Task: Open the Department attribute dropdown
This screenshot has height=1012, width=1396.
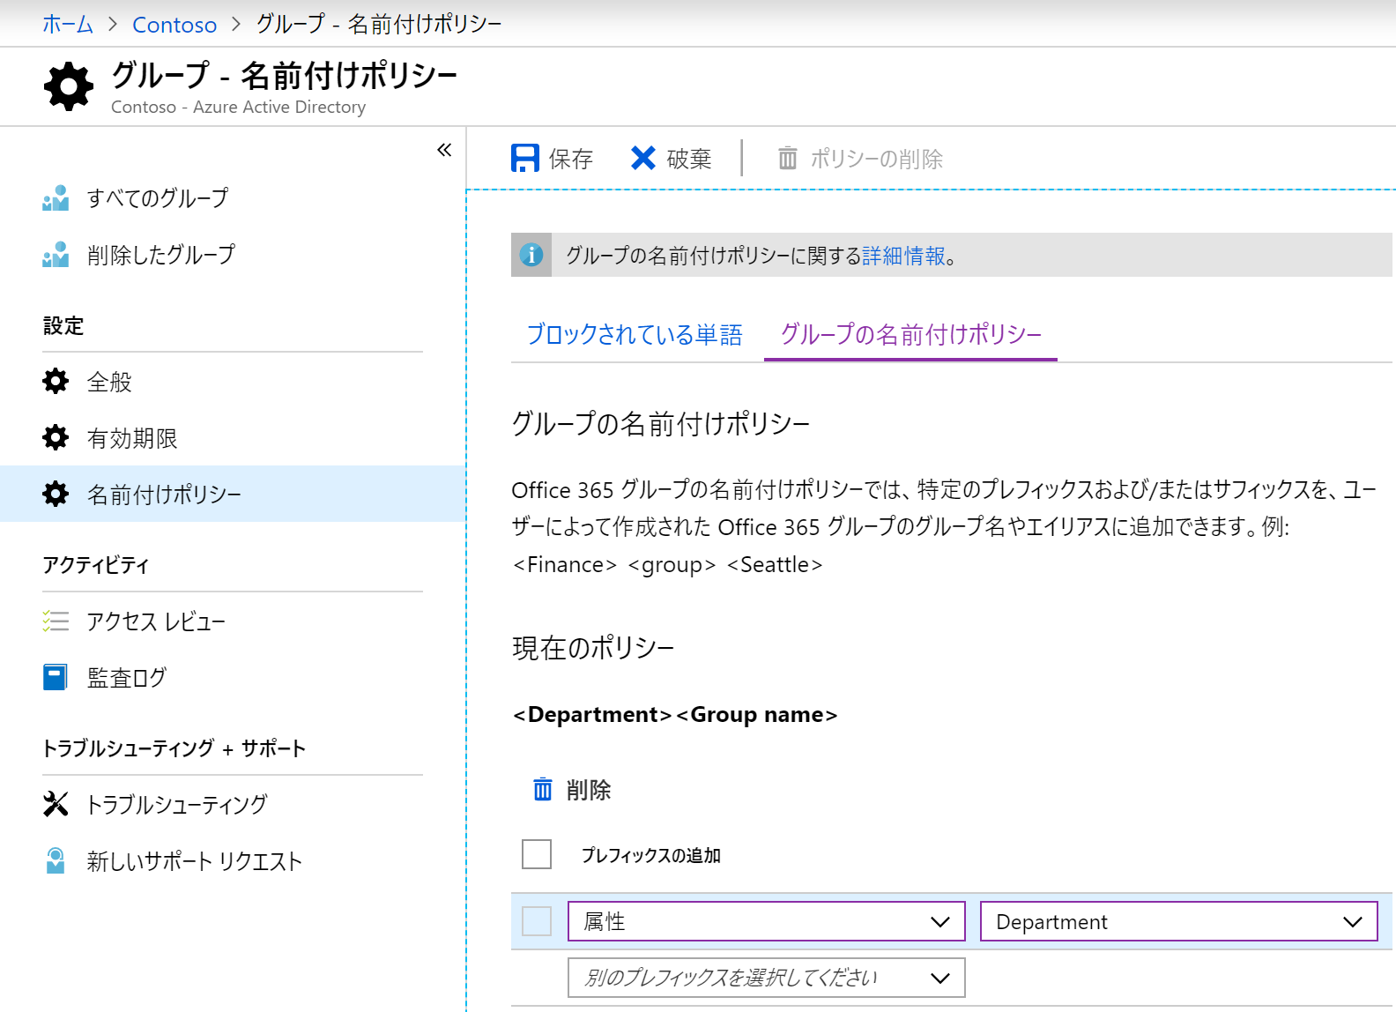Action: [x=1179, y=921]
